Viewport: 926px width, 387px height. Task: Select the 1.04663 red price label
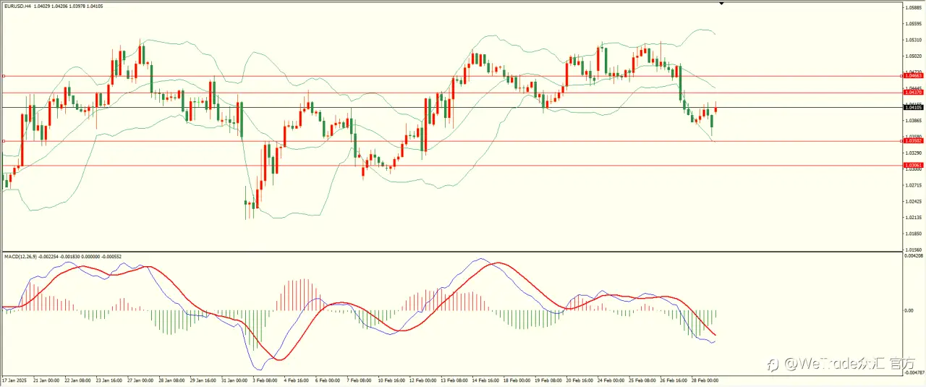[x=914, y=75]
